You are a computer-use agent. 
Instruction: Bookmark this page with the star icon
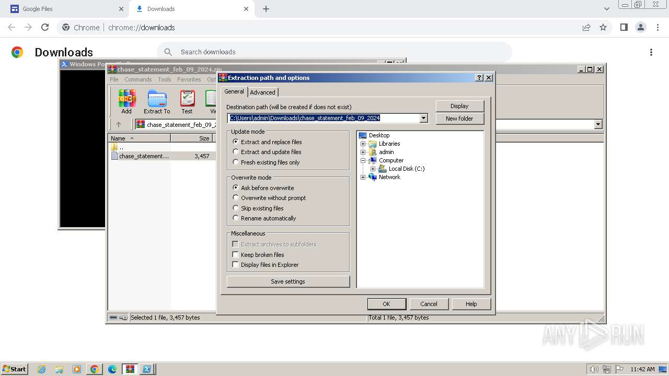(603, 27)
